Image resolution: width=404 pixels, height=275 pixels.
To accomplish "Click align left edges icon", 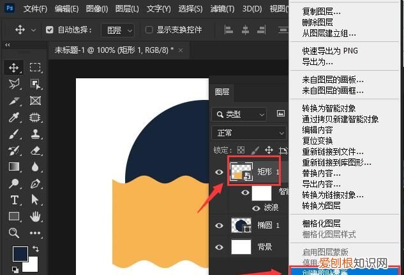I will point(228,30).
